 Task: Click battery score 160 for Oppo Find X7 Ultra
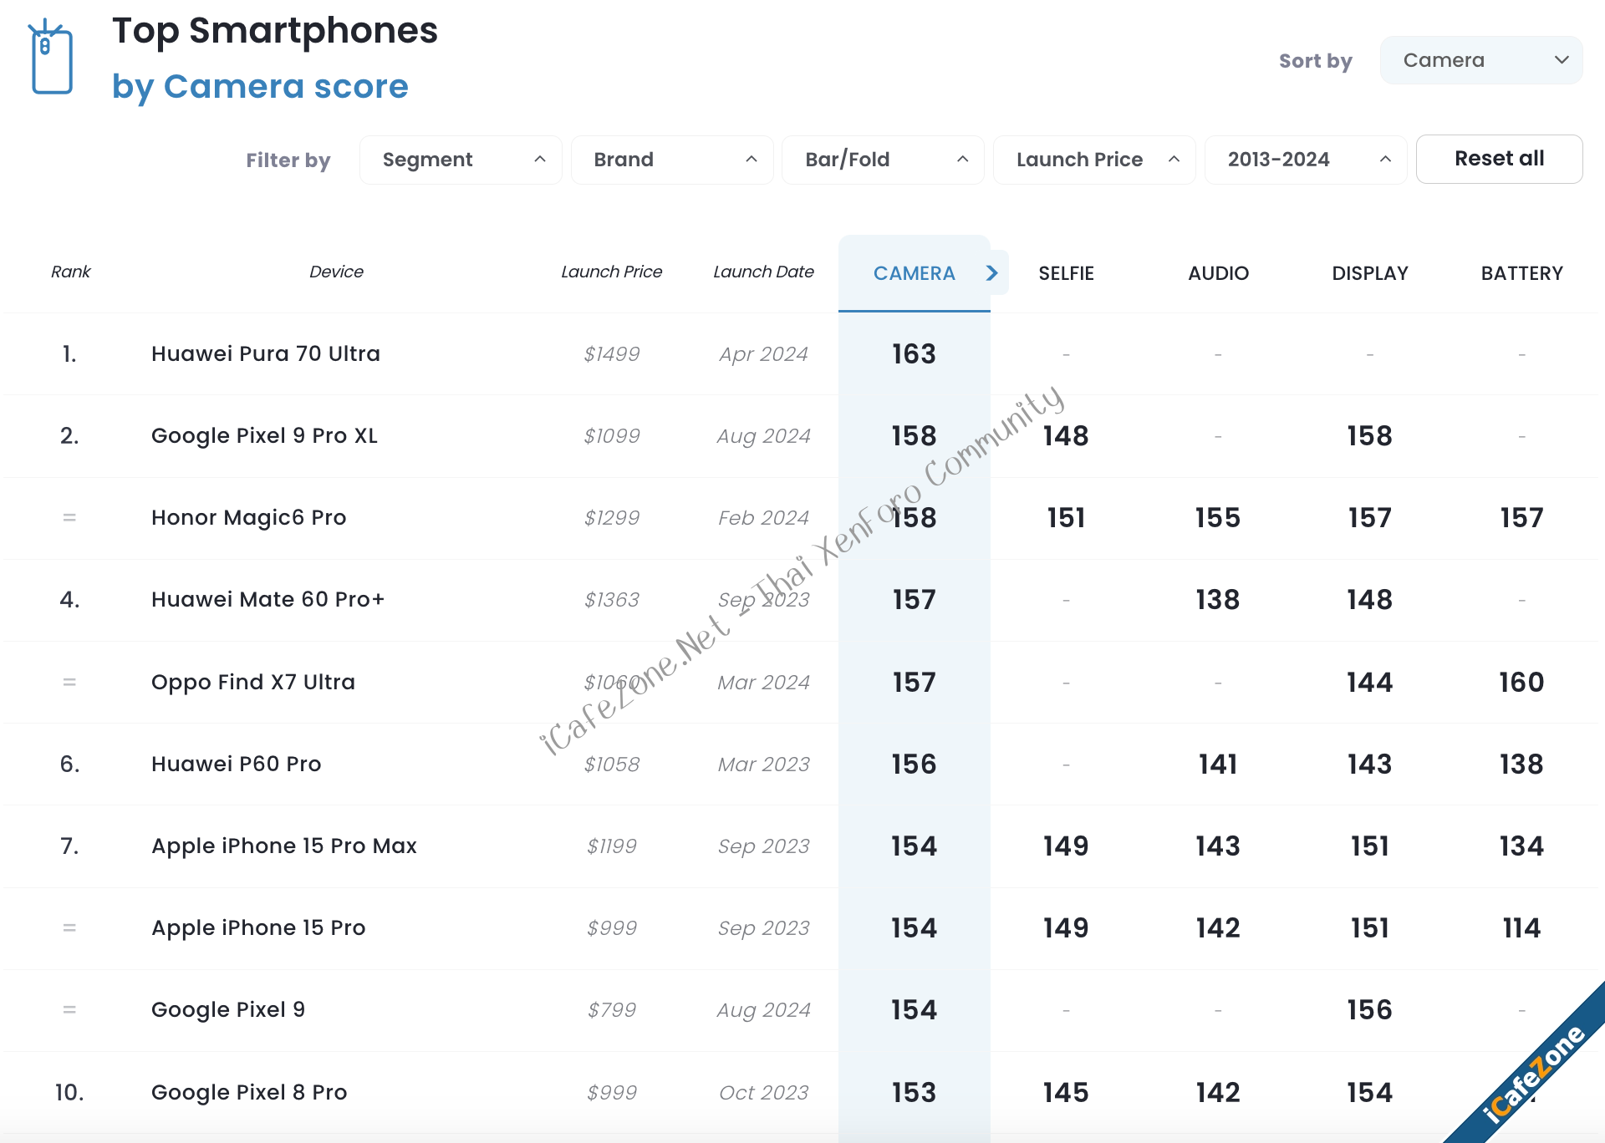1521,682
